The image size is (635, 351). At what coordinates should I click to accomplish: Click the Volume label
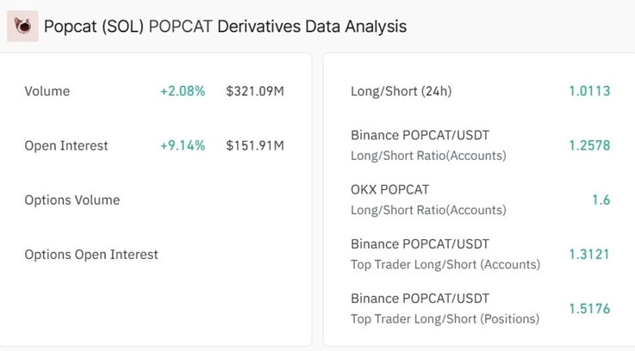tap(47, 91)
